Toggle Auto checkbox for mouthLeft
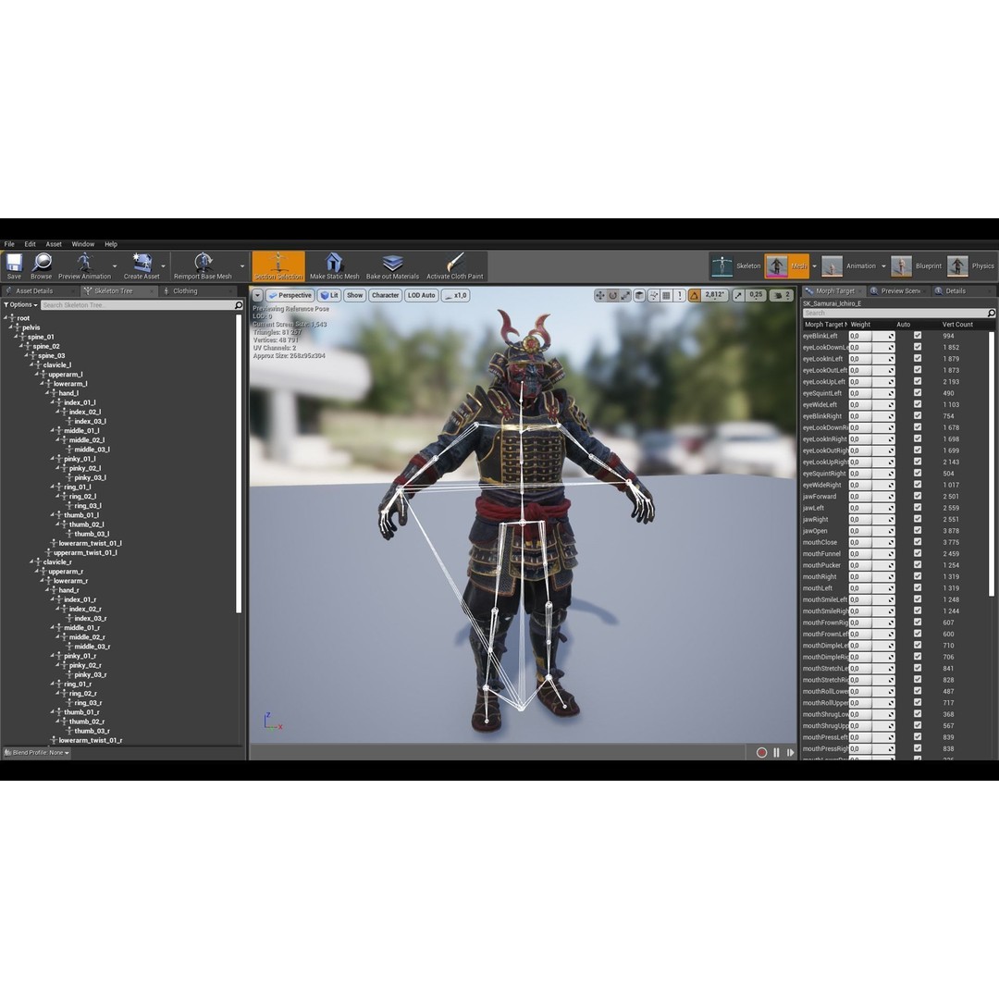 coord(918,587)
